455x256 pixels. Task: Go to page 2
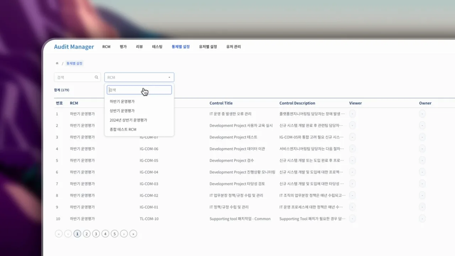click(87, 234)
